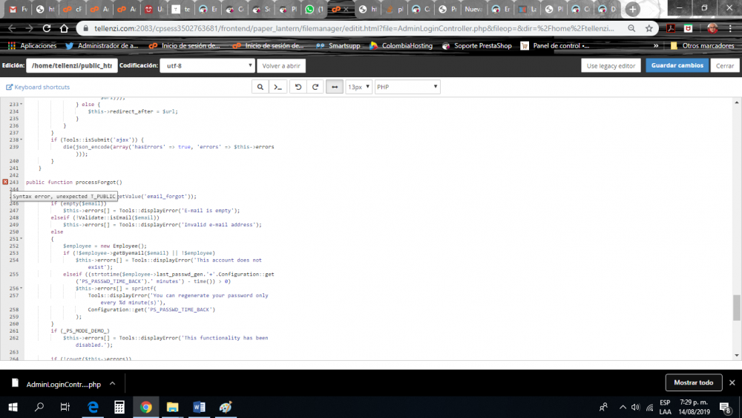Image resolution: width=742 pixels, height=418 pixels.
Task: Open the utf-8 encoding dropdown
Action: 207,66
